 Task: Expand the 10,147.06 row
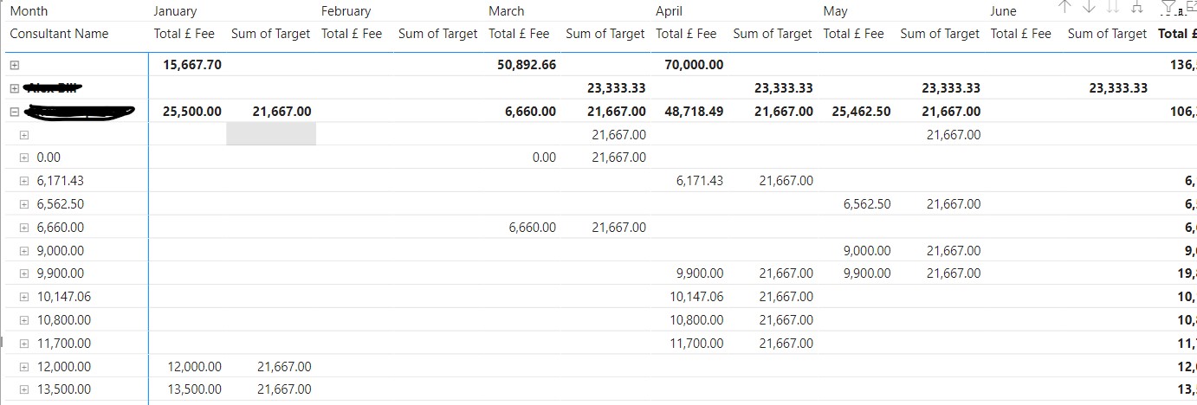24,297
